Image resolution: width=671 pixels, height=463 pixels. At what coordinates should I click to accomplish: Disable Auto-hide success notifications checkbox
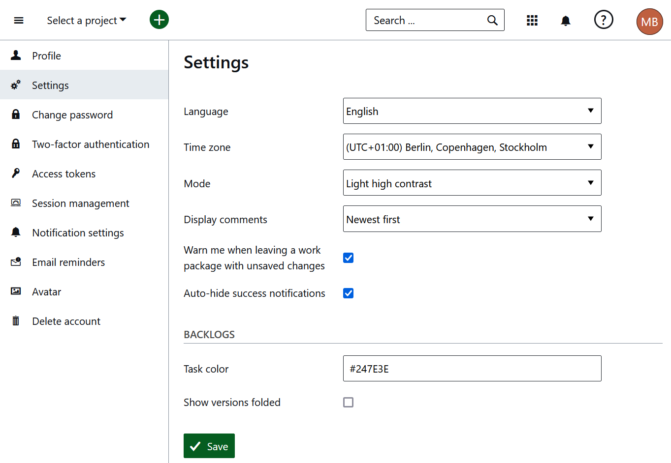click(x=348, y=293)
